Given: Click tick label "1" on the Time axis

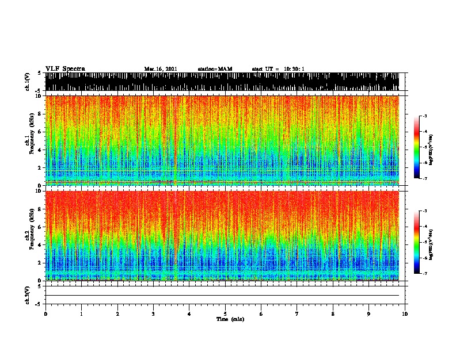Looking at the screenshot, I should coord(81,314).
